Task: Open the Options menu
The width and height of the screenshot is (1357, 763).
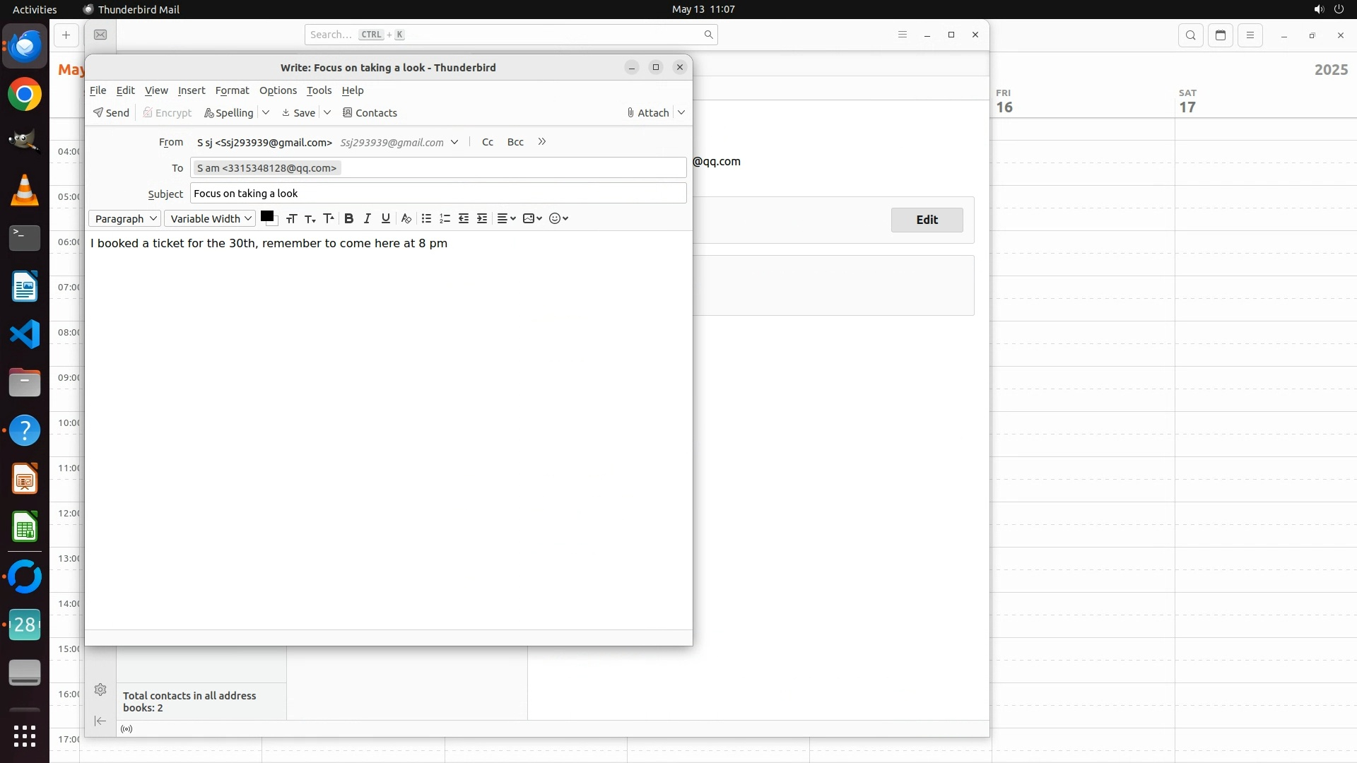Action: click(x=278, y=90)
